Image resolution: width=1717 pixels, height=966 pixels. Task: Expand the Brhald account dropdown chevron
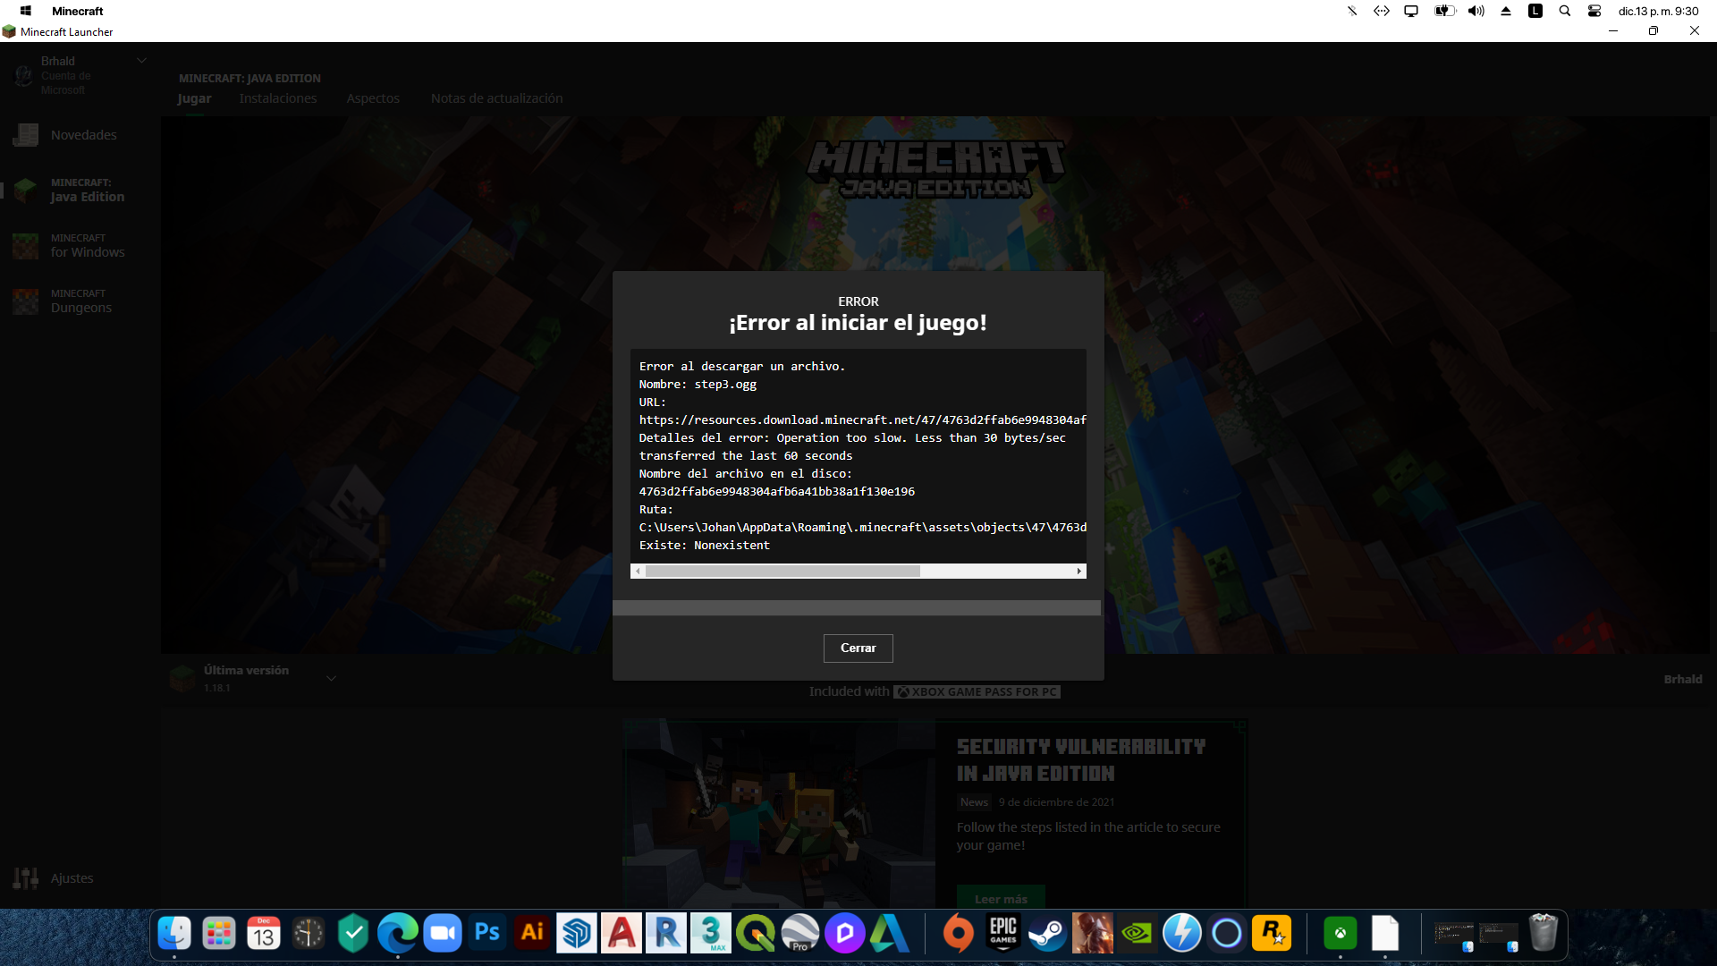pos(141,61)
